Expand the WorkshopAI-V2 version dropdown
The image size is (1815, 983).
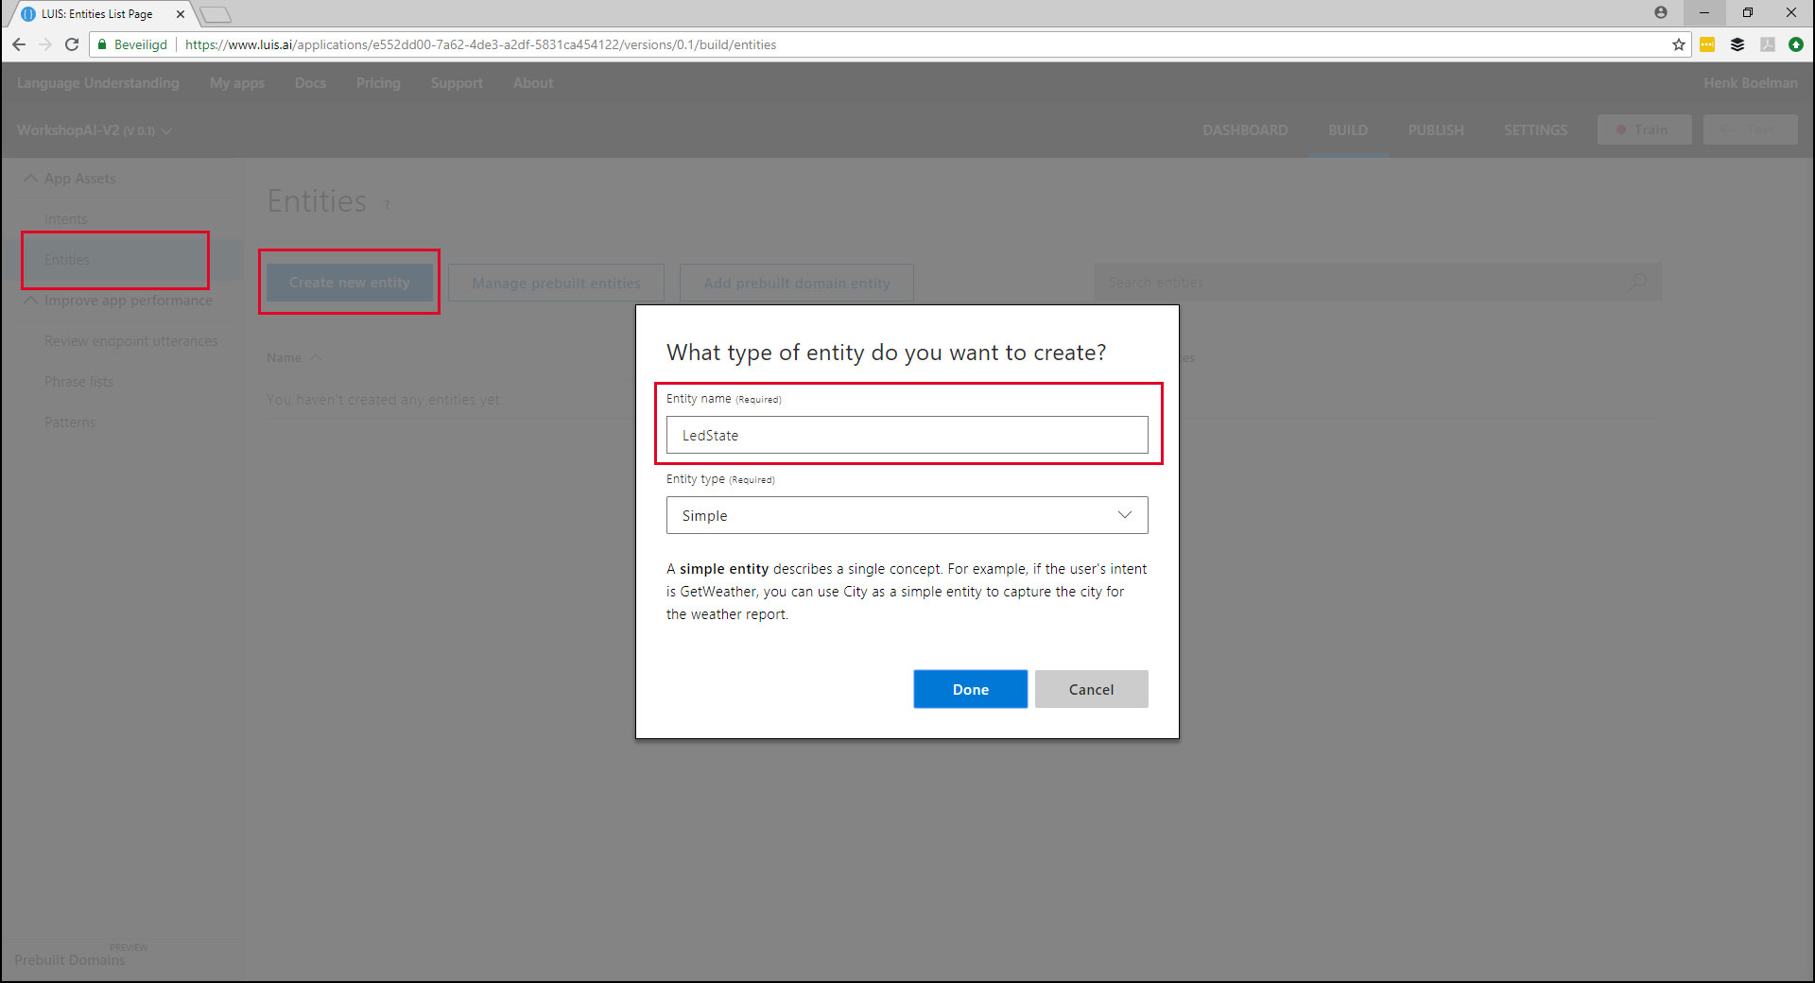pos(166,130)
